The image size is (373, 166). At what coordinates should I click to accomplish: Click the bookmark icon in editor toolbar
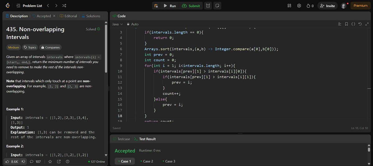point(346,24)
